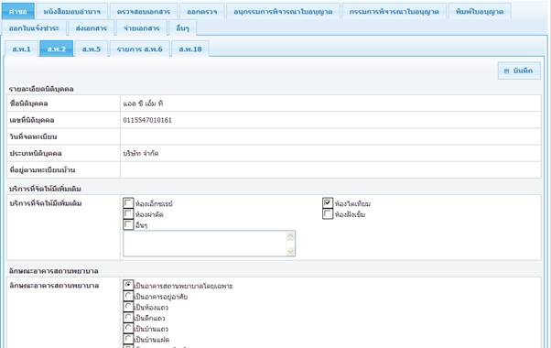Go to the ตรวจสอบเอกสาร tab

[144, 12]
